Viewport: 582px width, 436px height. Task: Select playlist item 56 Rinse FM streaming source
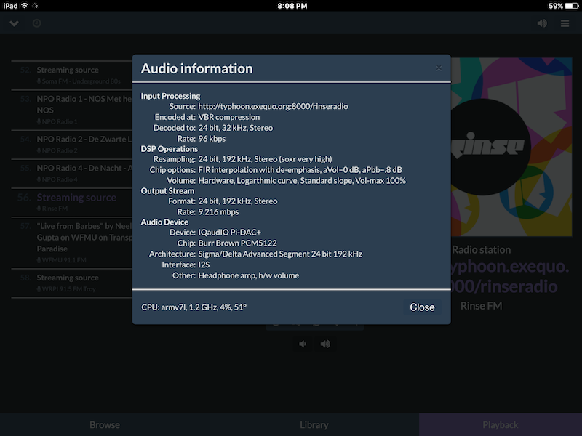[72, 203]
